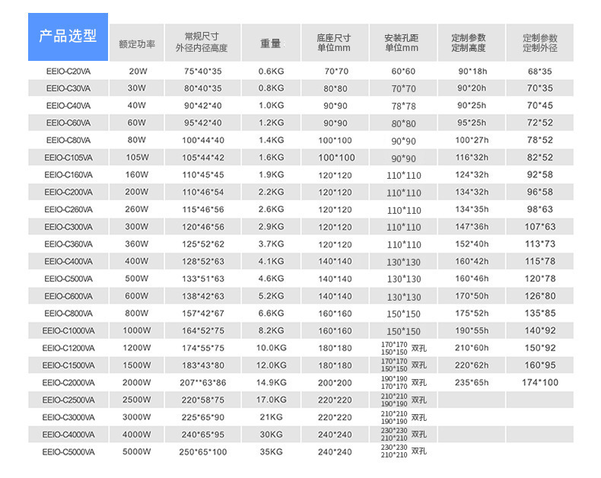601x478 pixels.
Task: Click model EEIO-C500VA
Action: pos(68,279)
